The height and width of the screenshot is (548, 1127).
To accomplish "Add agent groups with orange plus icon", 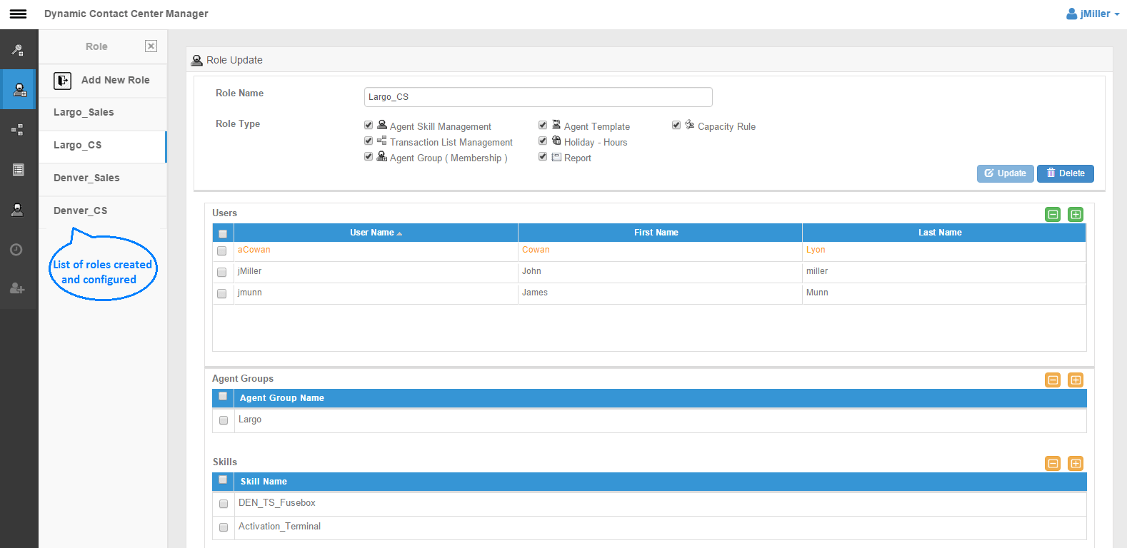I will pyautogui.click(x=1076, y=380).
